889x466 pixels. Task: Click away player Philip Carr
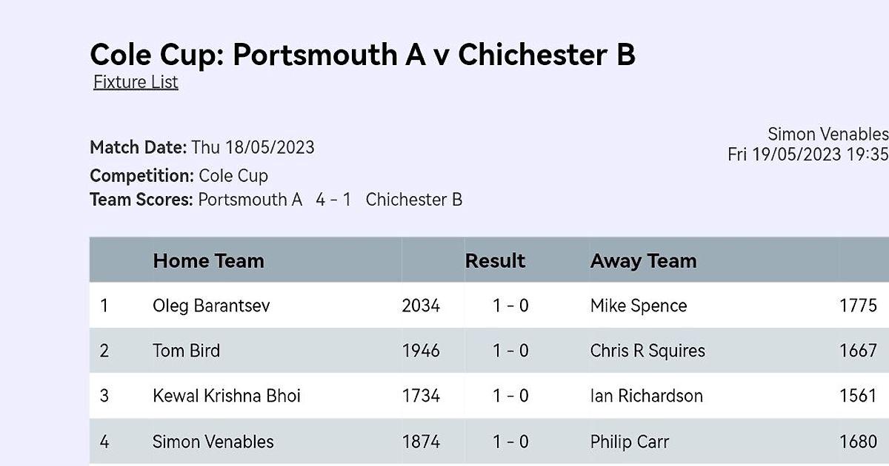[630, 442]
